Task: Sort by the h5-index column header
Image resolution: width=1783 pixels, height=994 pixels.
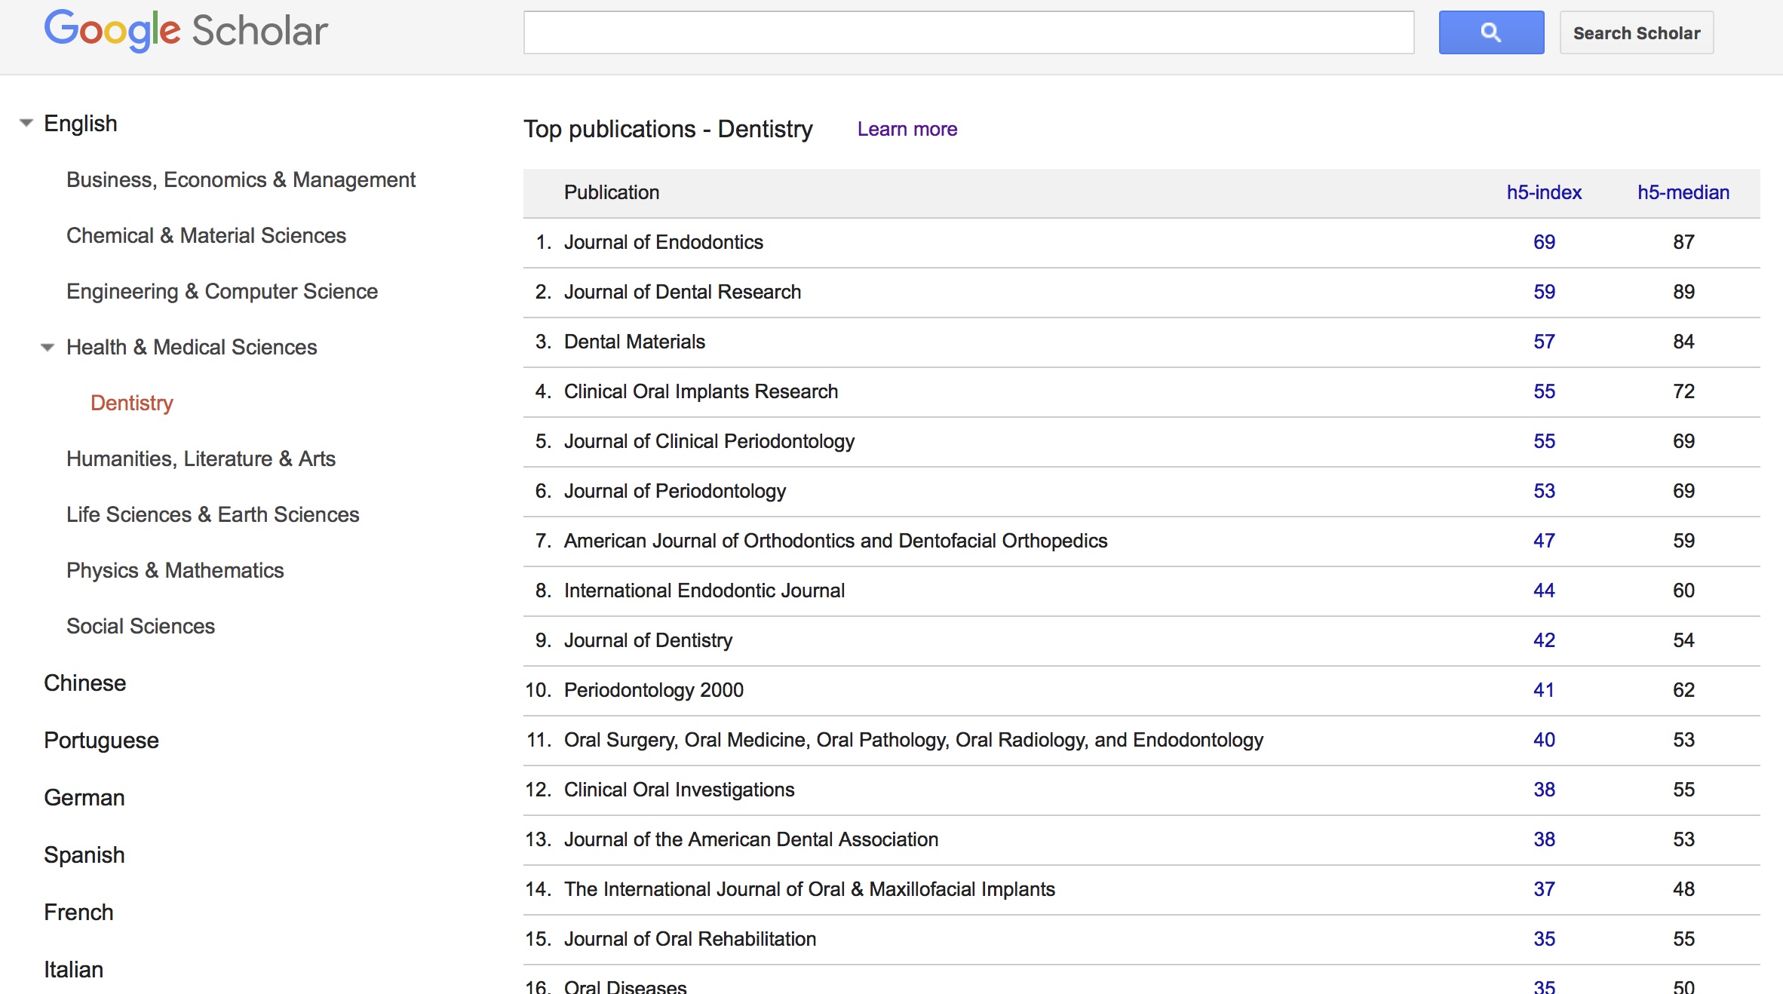Action: [1543, 192]
